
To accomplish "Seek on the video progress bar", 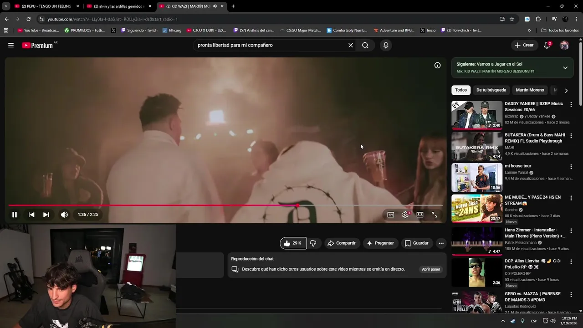I will 225,205.
